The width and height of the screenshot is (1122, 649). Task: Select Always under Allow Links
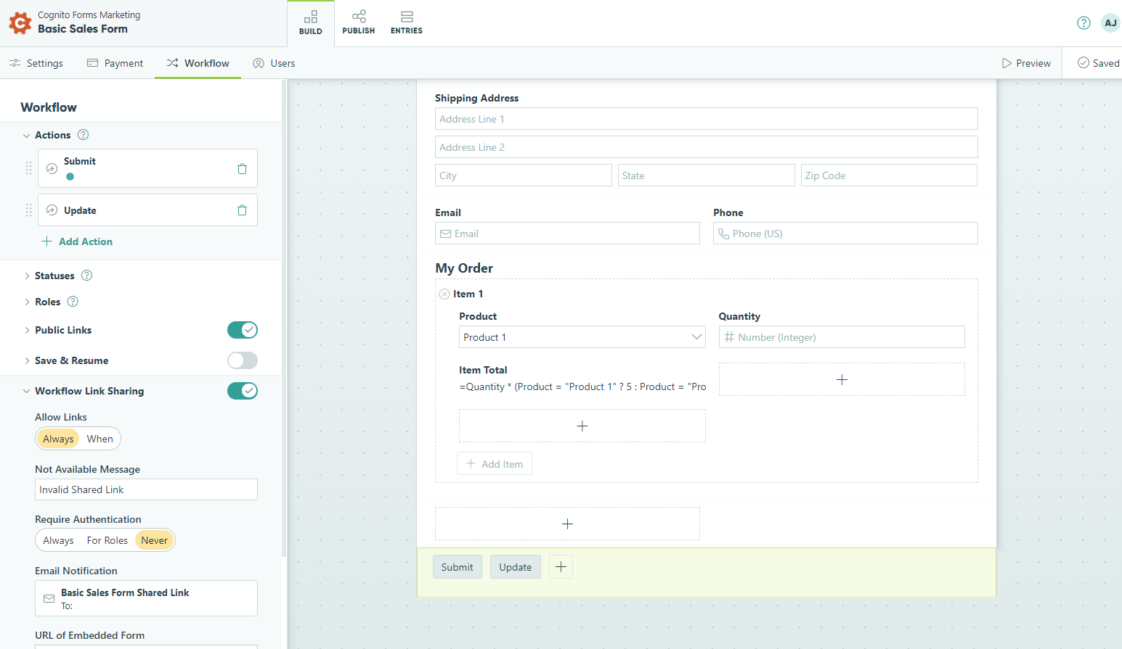58,439
